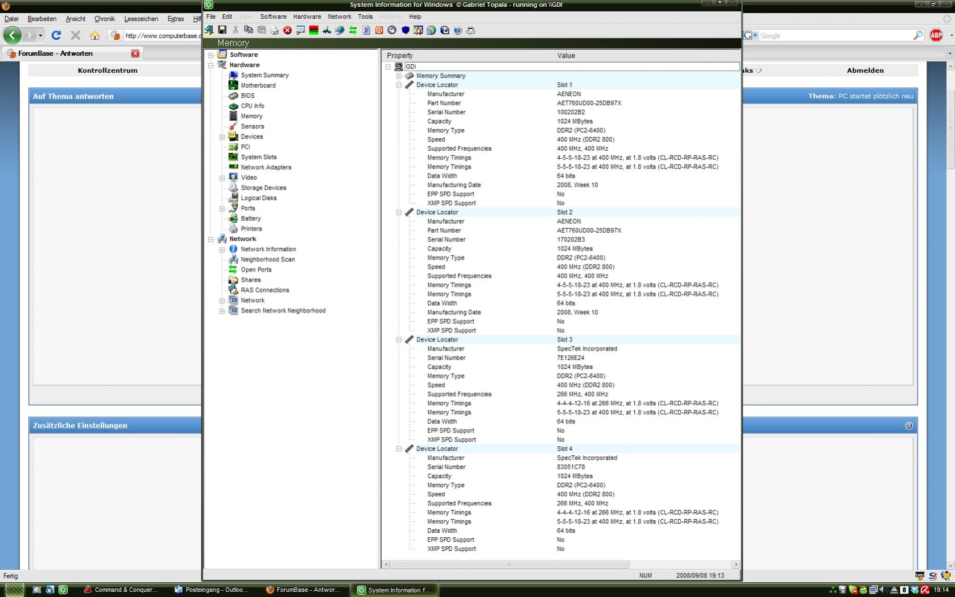Collapse the Slot 3 Device Locator node

[399, 340]
